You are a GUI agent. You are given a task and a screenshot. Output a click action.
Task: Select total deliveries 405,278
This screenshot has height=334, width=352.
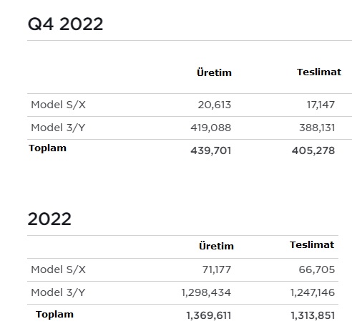click(x=313, y=151)
